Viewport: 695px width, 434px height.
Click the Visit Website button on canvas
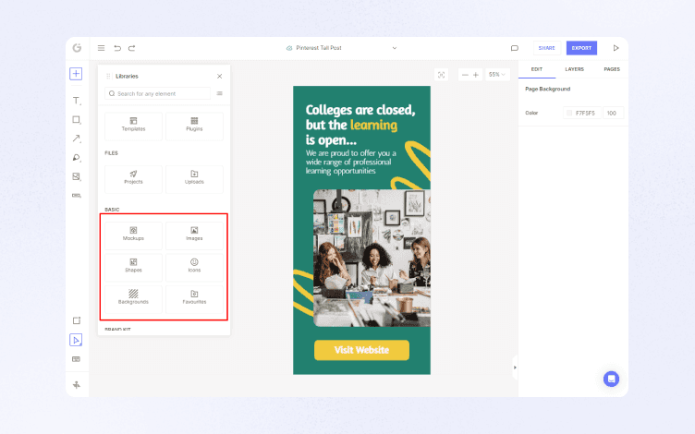tap(361, 350)
